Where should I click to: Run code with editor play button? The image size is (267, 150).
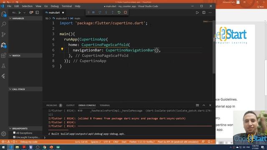coord(197,12)
